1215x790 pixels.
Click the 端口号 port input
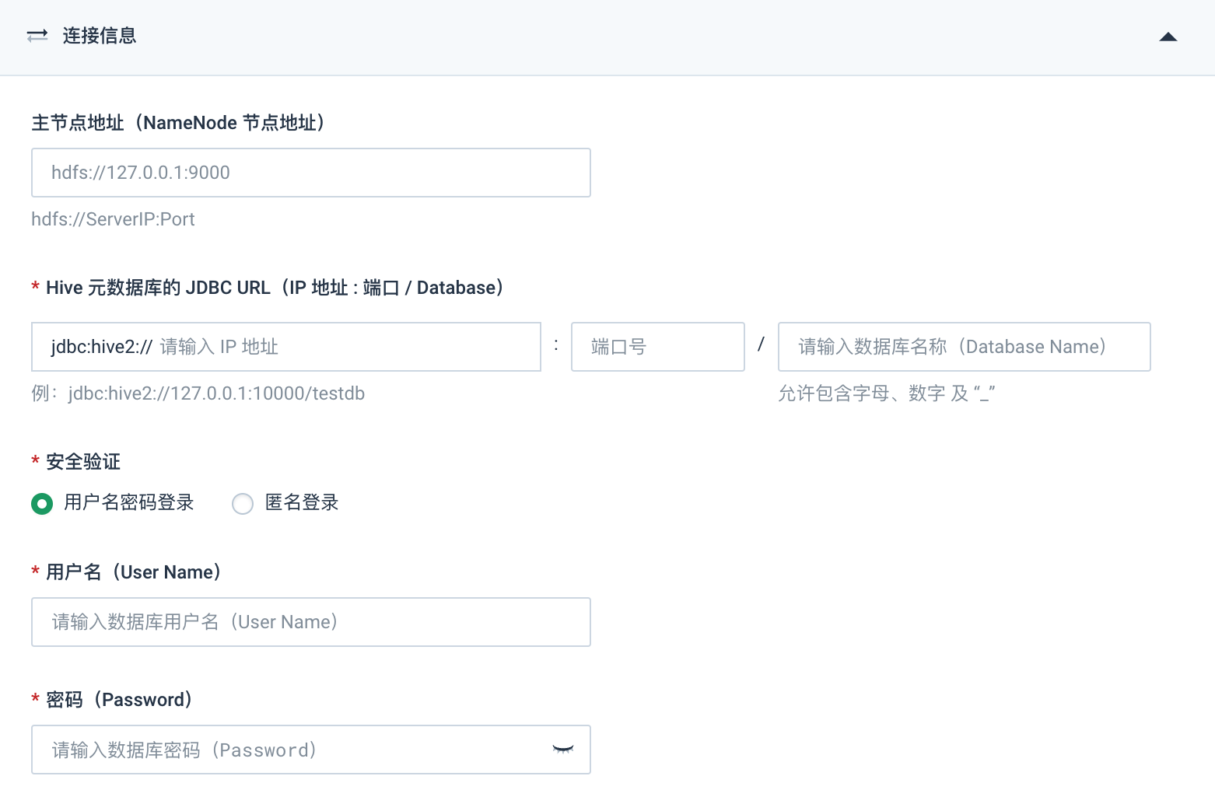click(658, 347)
